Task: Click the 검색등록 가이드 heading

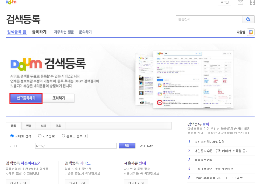Action: point(78,163)
